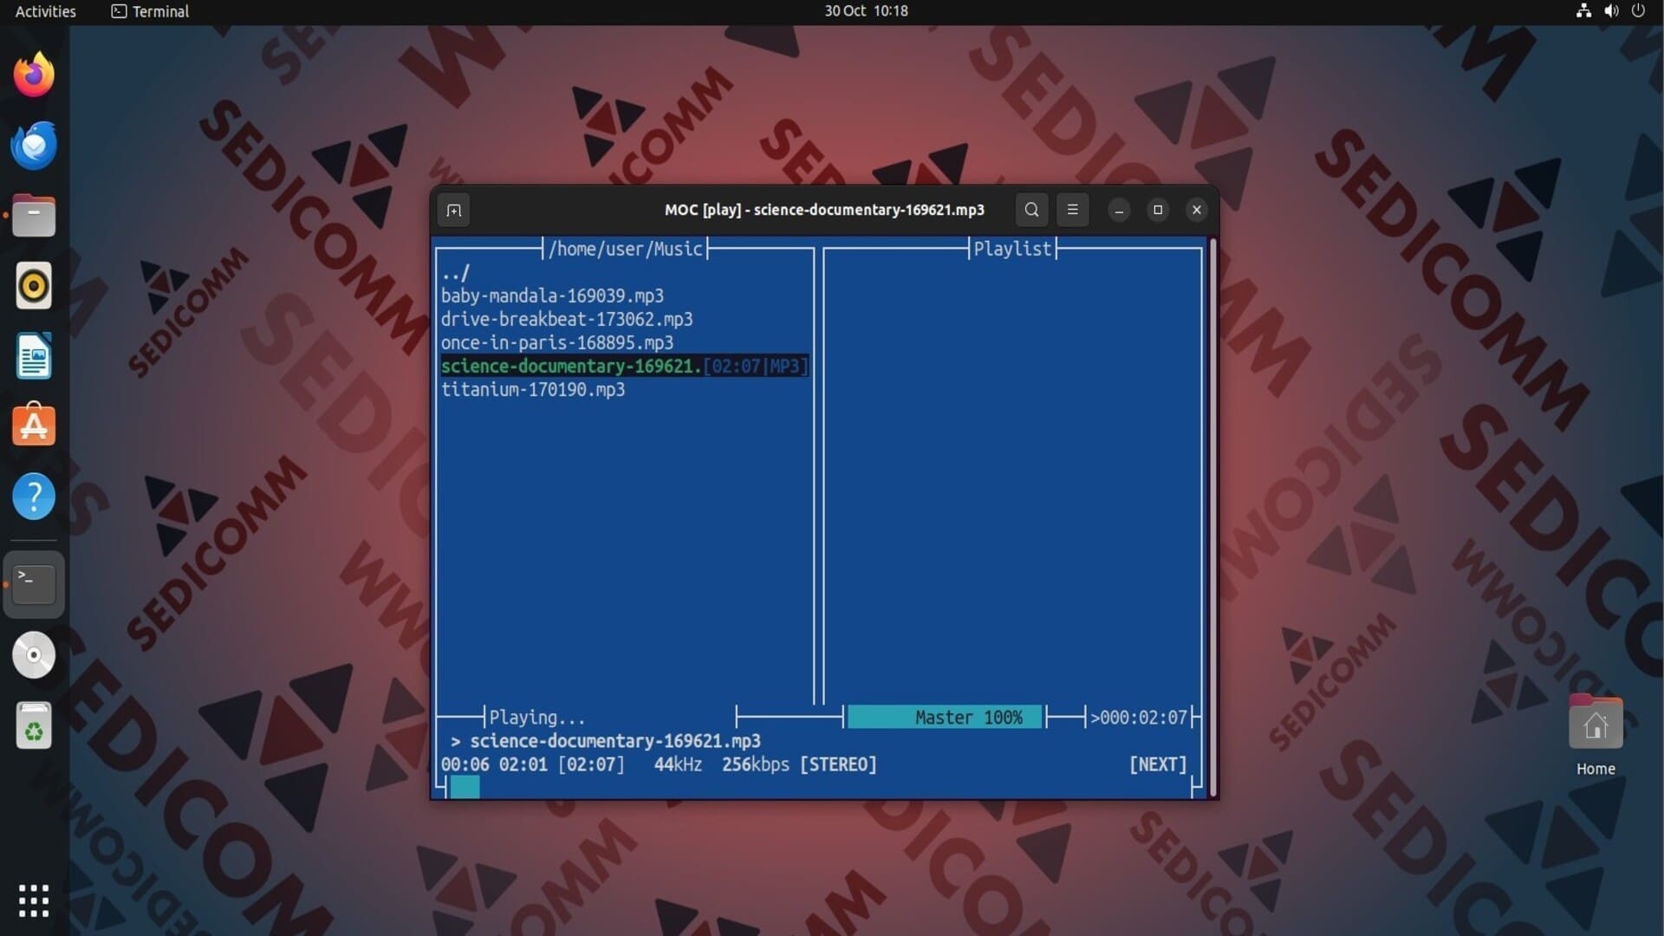
Task: Open Rhythmbox music player from dock
Action: [x=34, y=285]
